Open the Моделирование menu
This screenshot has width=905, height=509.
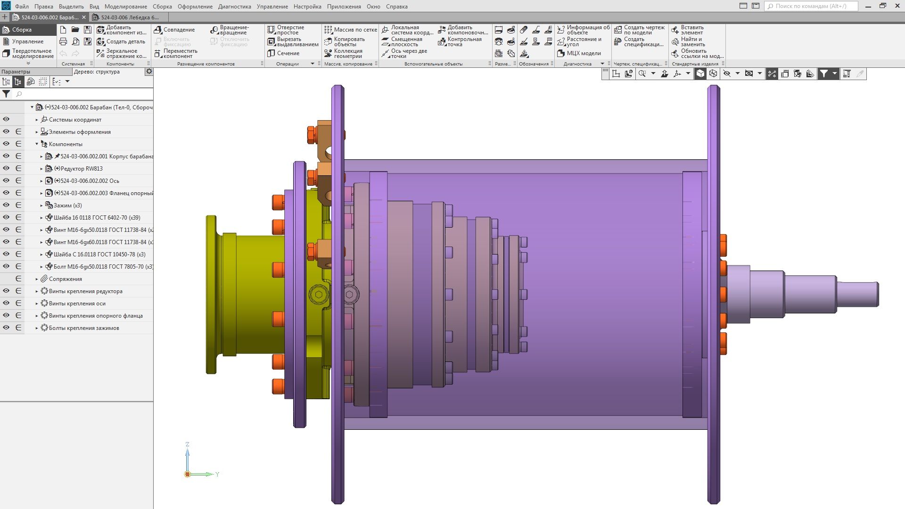click(x=125, y=7)
